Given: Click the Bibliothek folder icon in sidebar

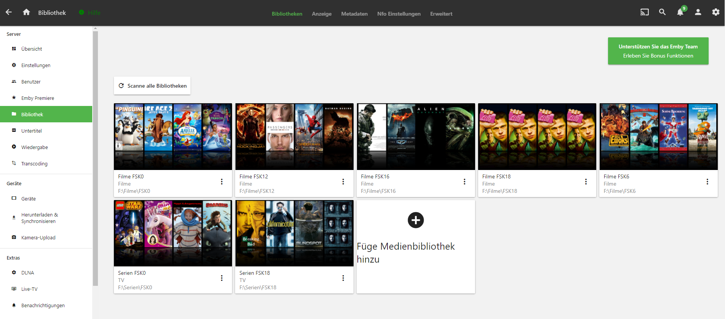Looking at the screenshot, I should pos(14,114).
